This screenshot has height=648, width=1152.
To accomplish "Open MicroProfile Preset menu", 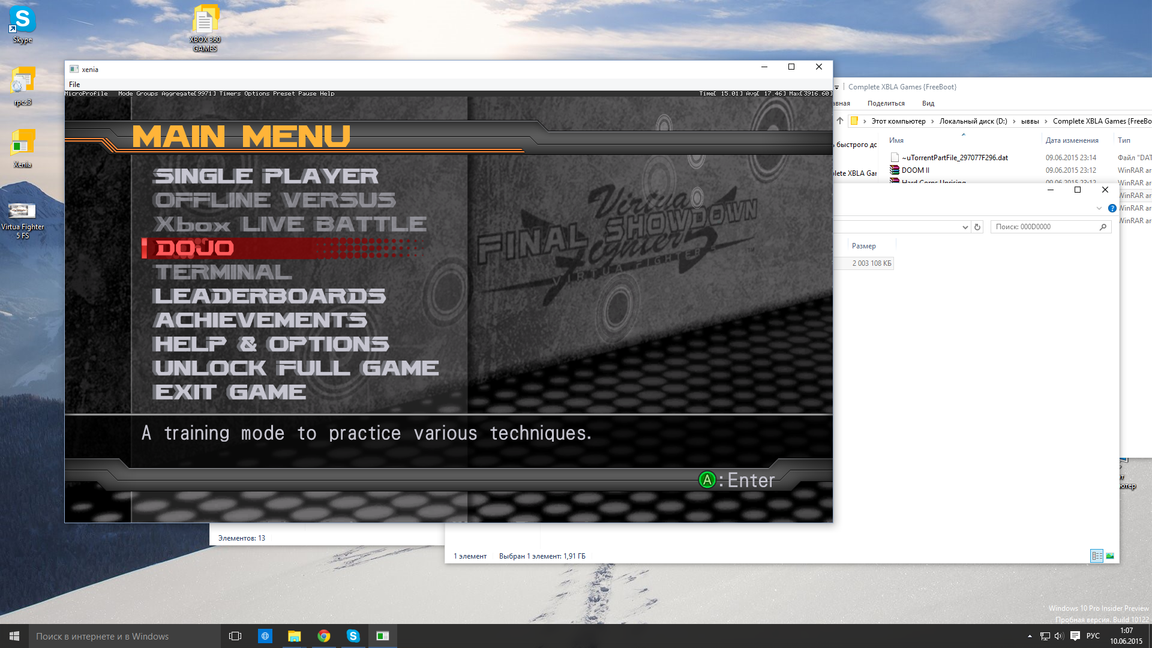I will 284,94.
